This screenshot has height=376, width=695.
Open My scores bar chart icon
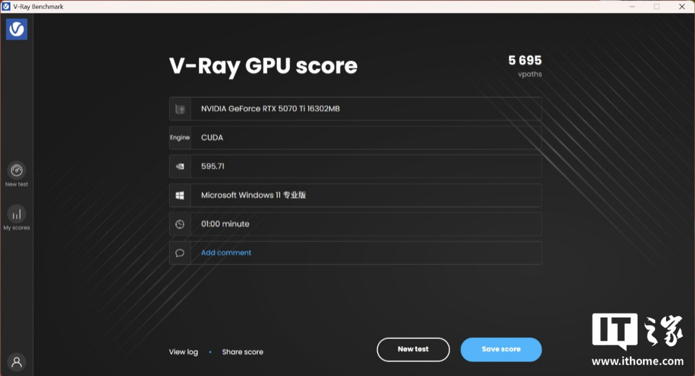pyautogui.click(x=17, y=214)
